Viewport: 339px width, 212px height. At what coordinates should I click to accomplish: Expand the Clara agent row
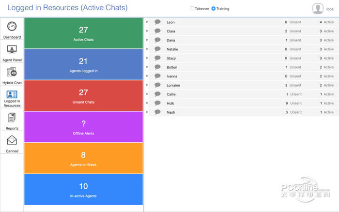pyautogui.click(x=147, y=31)
